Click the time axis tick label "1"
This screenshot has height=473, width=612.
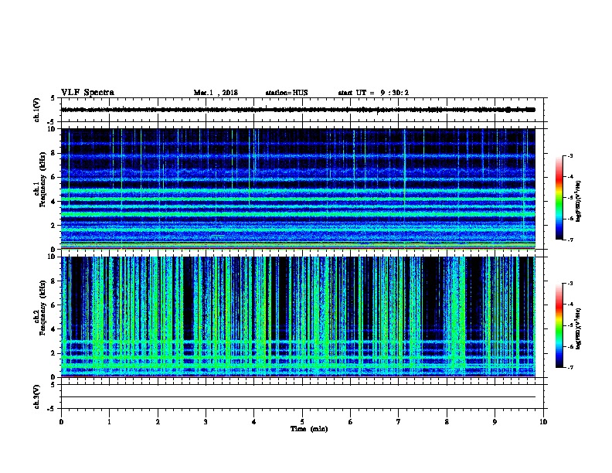[x=109, y=422]
